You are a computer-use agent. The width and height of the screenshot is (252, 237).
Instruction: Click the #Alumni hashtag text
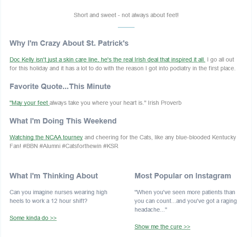tap(50, 146)
